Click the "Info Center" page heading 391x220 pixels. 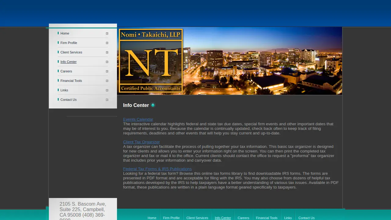click(136, 105)
